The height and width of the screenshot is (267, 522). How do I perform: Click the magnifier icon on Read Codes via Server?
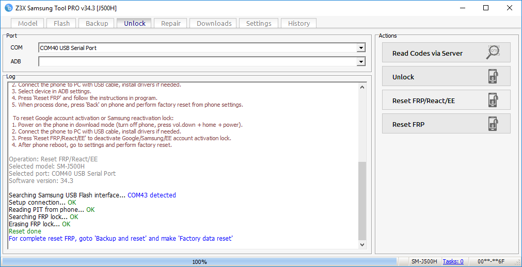pyautogui.click(x=494, y=52)
